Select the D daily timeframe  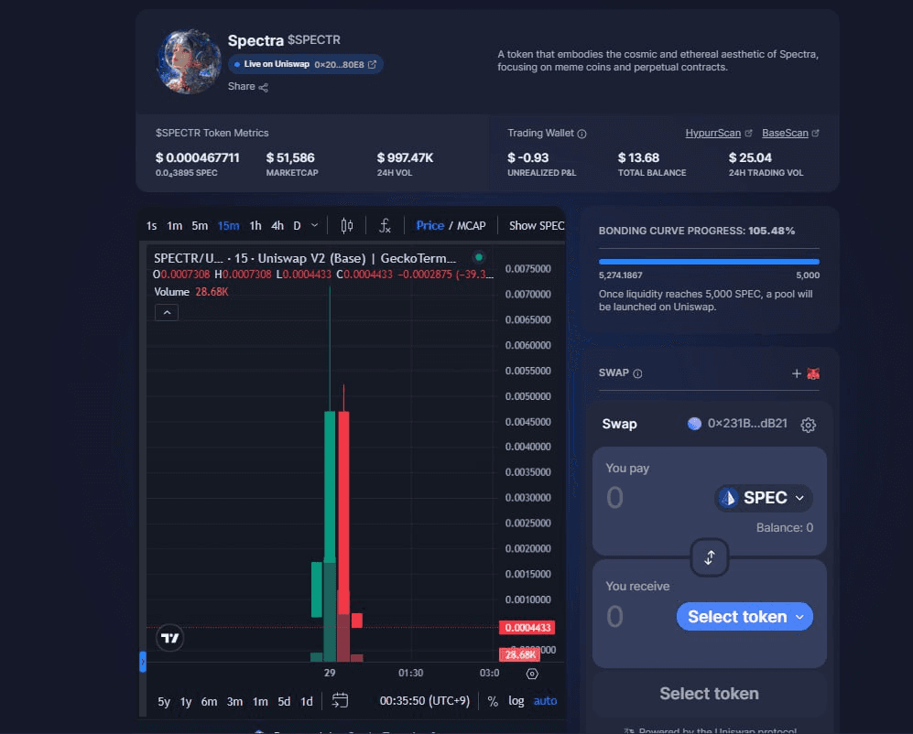297,226
